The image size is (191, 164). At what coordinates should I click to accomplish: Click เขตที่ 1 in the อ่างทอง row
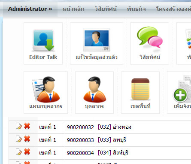(x=48, y=127)
